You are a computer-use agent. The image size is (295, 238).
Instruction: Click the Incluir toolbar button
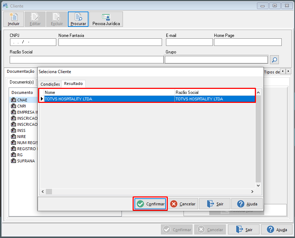click(x=14, y=19)
